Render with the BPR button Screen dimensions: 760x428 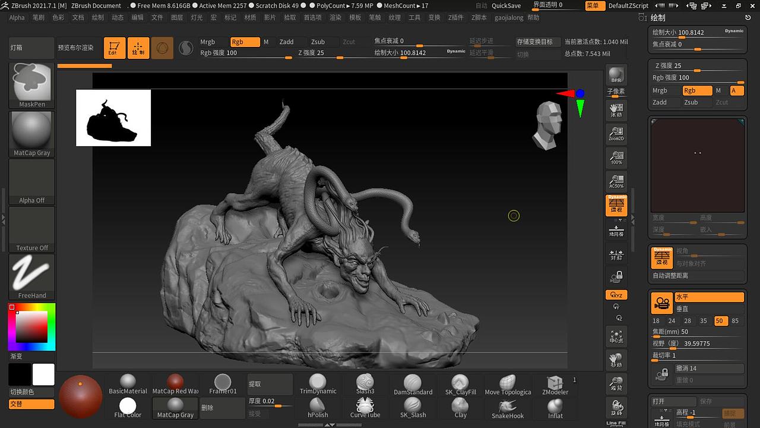[x=616, y=74]
